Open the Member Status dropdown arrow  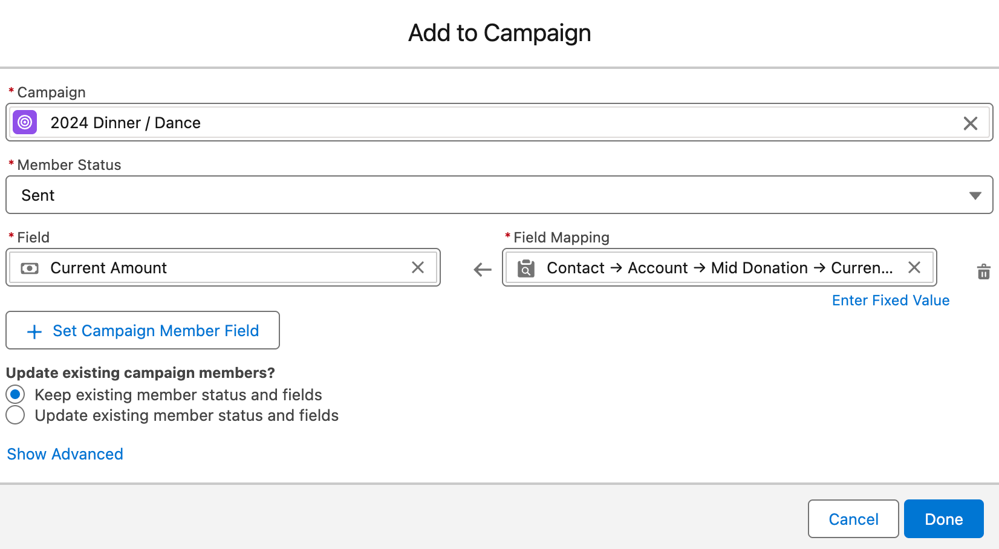click(975, 195)
